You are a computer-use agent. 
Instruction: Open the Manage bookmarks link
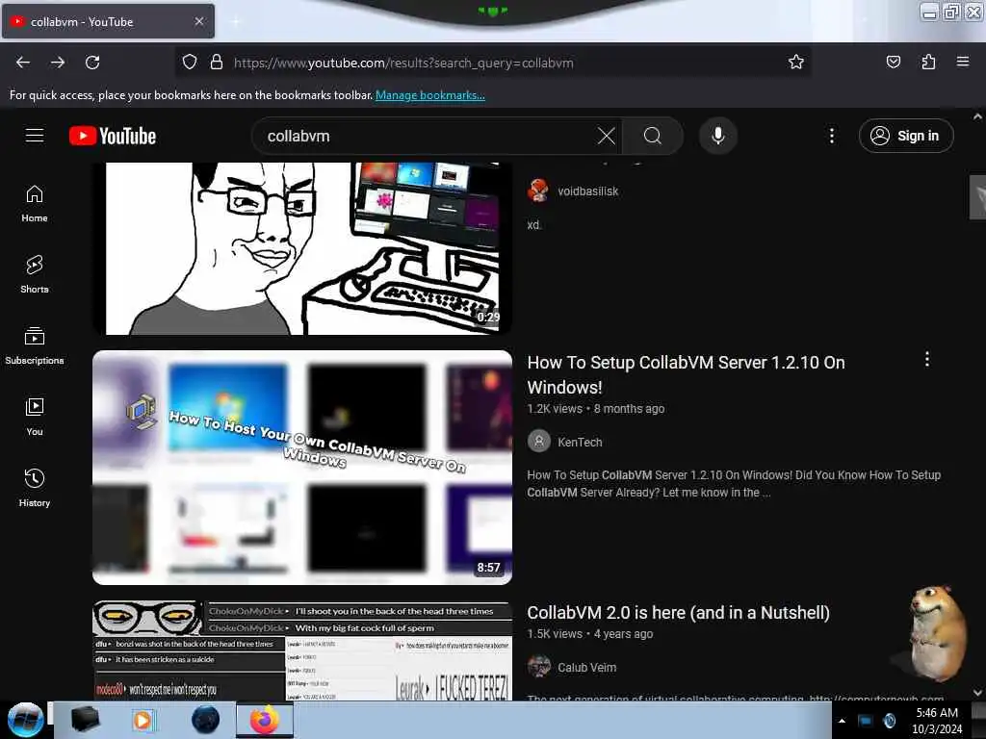pyautogui.click(x=430, y=95)
